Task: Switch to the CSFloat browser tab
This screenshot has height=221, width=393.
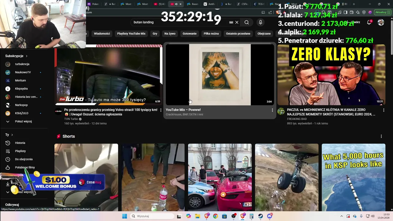Action: click(x=242, y=4)
